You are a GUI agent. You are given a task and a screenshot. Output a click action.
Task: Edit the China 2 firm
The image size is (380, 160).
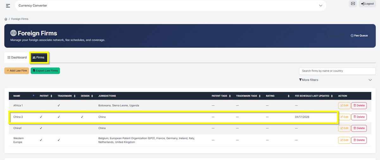click(344, 117)
